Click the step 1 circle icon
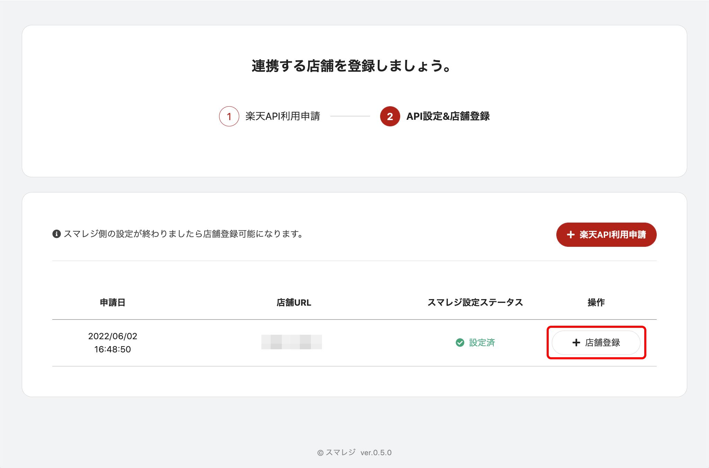Image resolution: width=709 pixels, height=468 pixels. point(229,116)
